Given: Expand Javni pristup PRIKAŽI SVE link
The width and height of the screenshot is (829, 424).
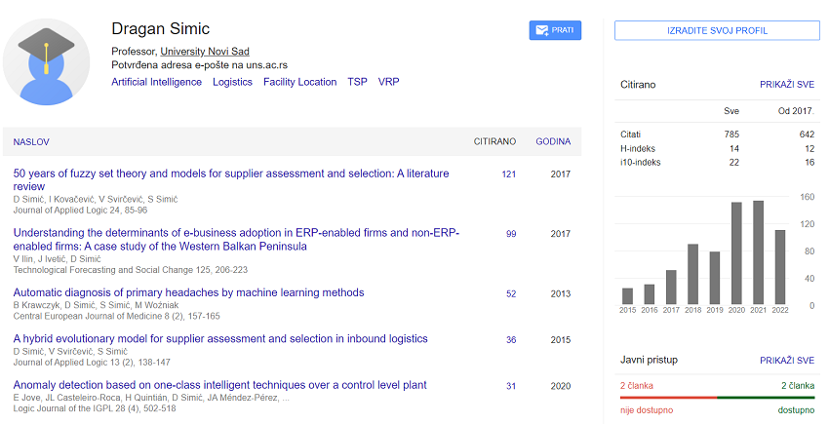Looking at the screenshot, I should click(786, 361).
